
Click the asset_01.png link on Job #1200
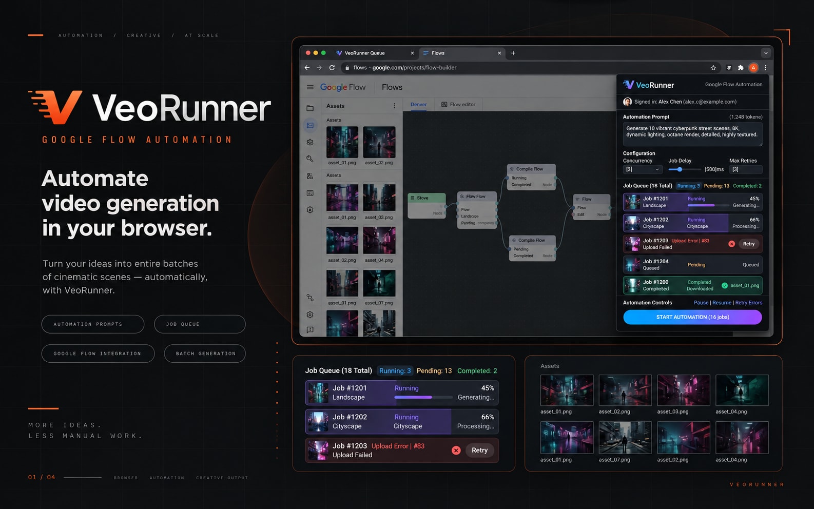(x=745, y=286)
